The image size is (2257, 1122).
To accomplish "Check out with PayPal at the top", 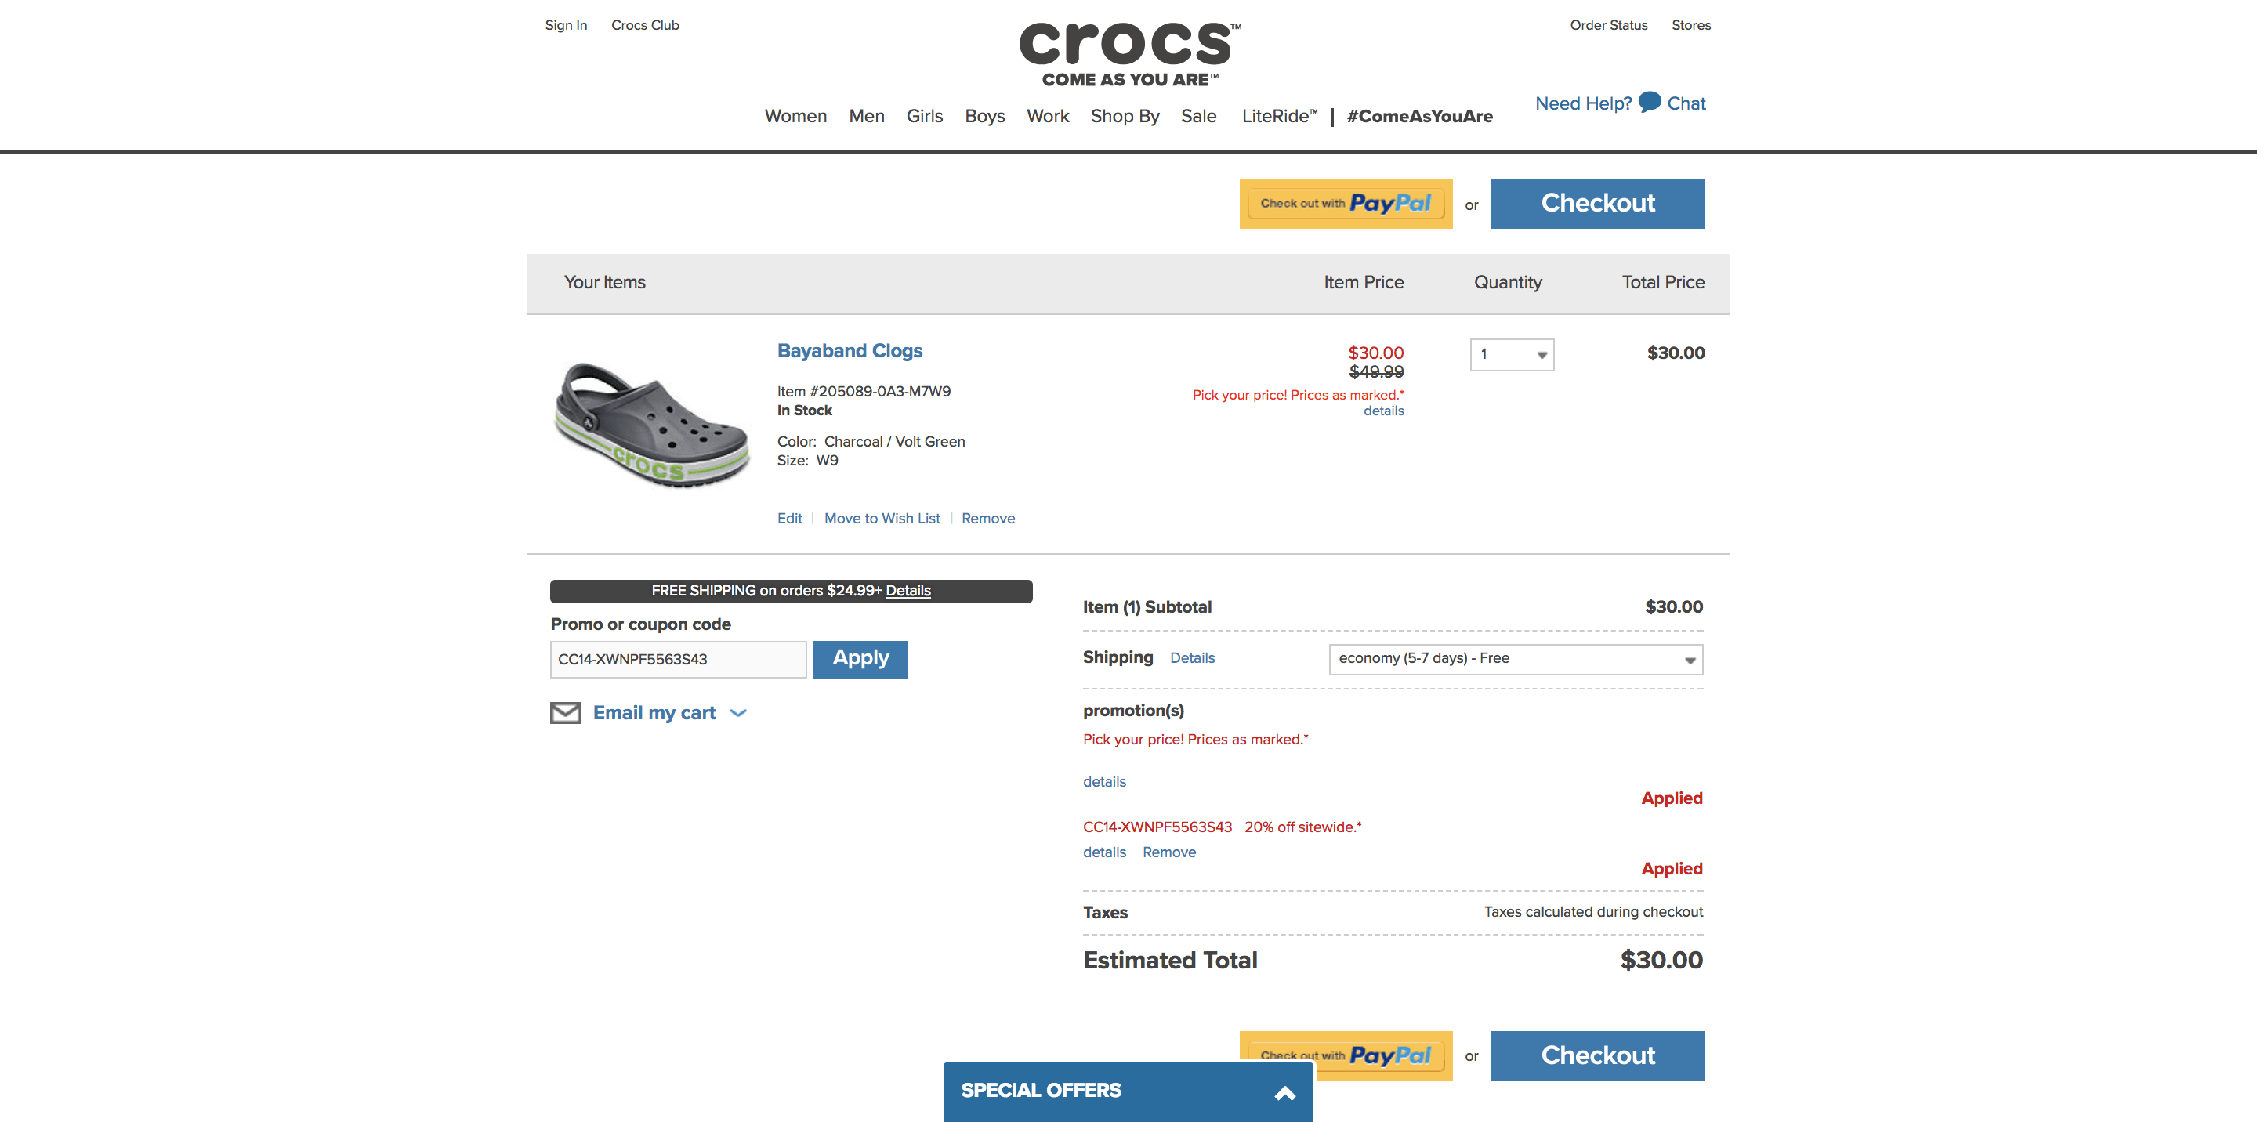I will (1345, 203).
